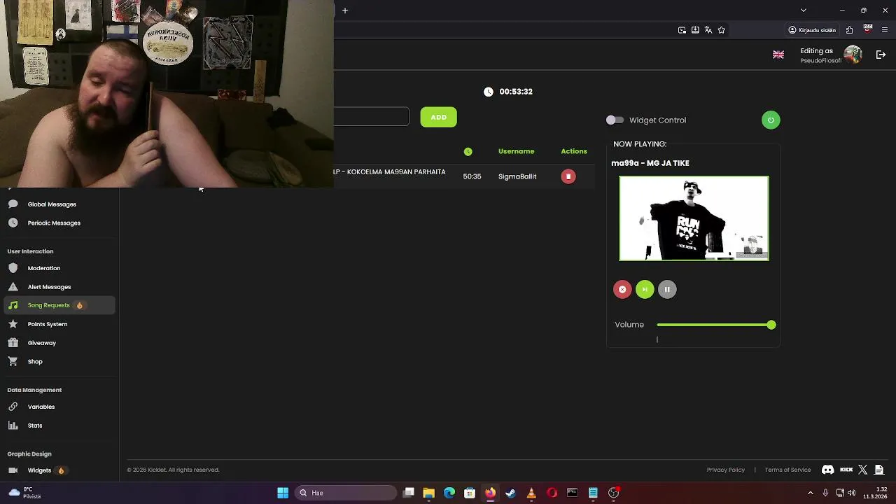Open Song Requests in sidebar

click(x=59, y=305)
